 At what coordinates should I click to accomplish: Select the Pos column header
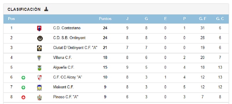[x=11, y=19]
